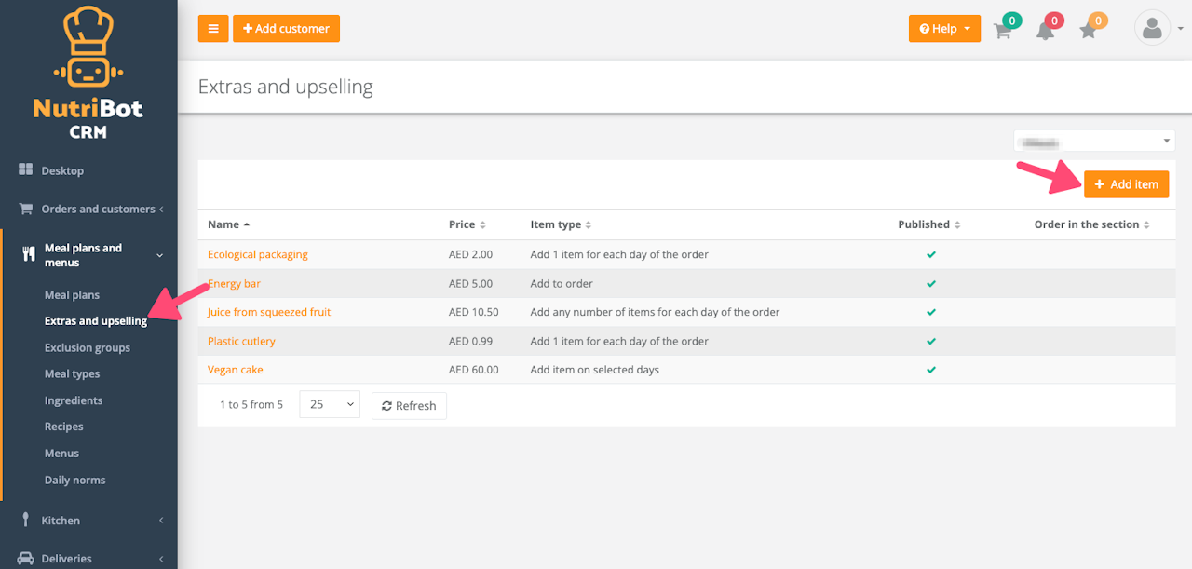Viewport: 1192px width, 569px height.
Task: Toggle published checkmark for Energy bar
Action: coord(930,283)
